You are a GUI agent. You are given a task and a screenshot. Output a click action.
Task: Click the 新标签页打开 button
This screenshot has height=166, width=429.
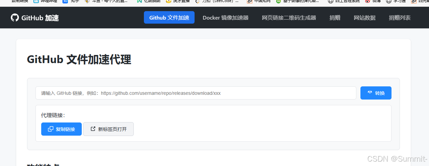[108, 129]
